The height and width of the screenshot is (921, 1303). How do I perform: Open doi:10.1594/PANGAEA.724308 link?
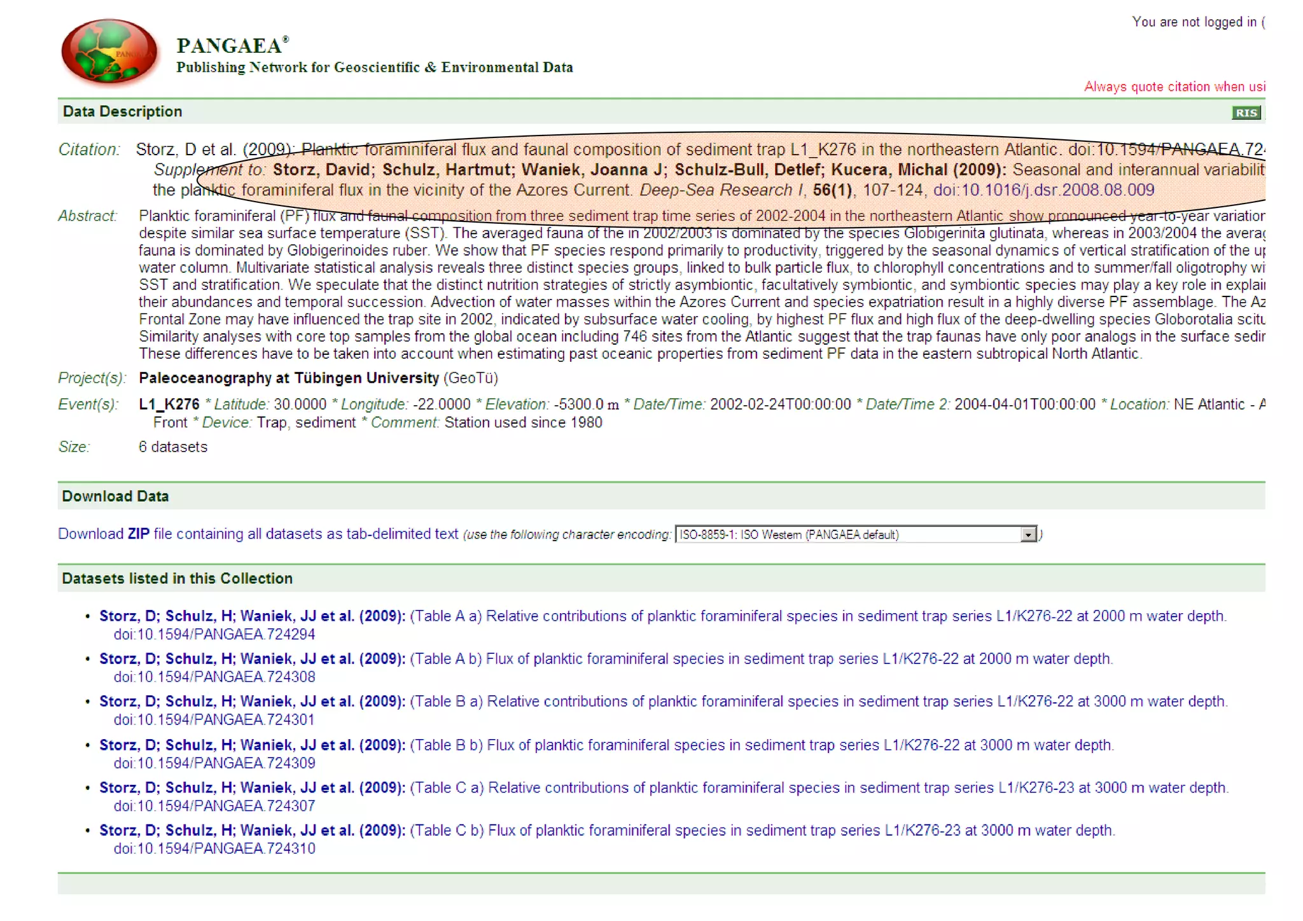point(214,677)
